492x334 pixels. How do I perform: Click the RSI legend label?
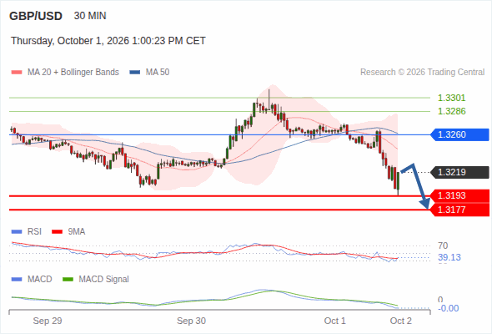pos(34,231)
